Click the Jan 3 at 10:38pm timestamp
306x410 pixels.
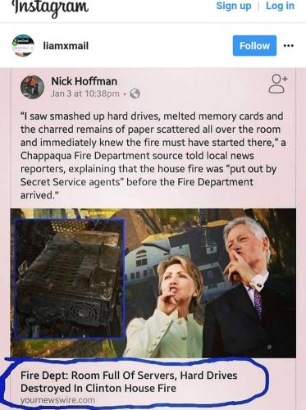pos(85,93)
